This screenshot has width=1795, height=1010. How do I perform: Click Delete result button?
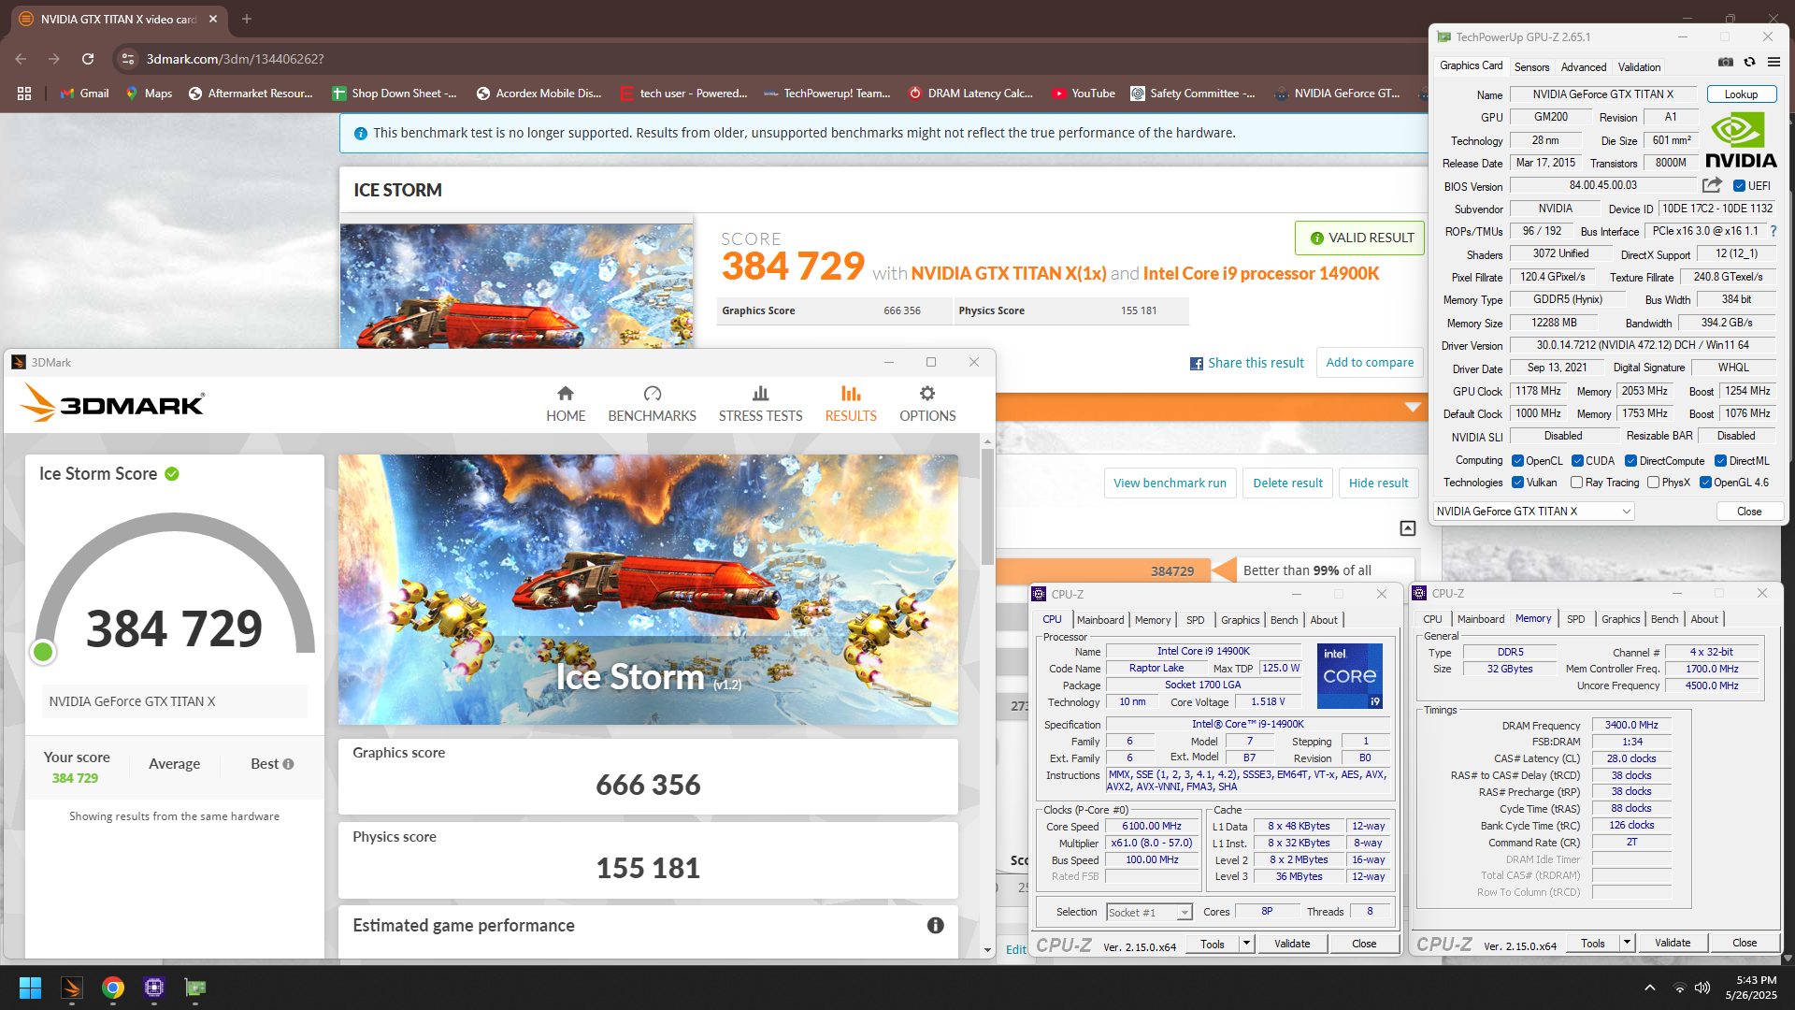[1287, 483]
